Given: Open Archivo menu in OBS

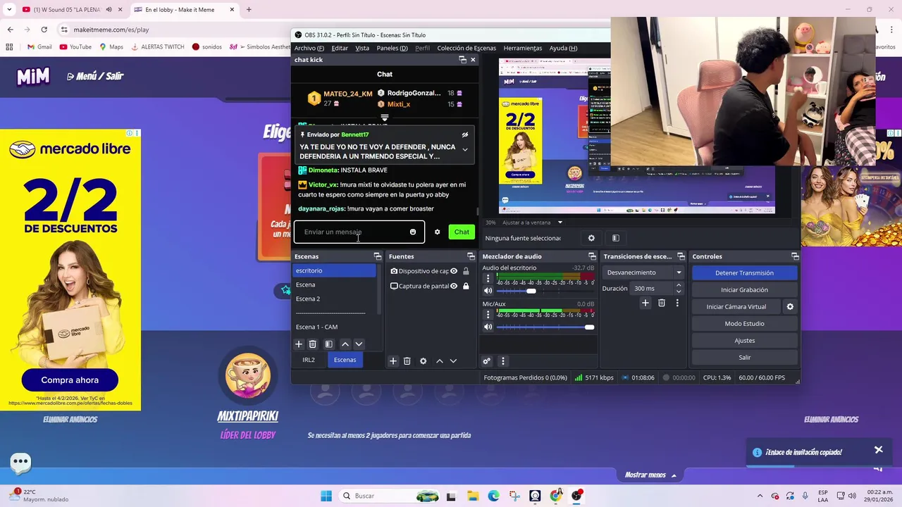Looking at the screenshot, I should click(x=309, y=48).
